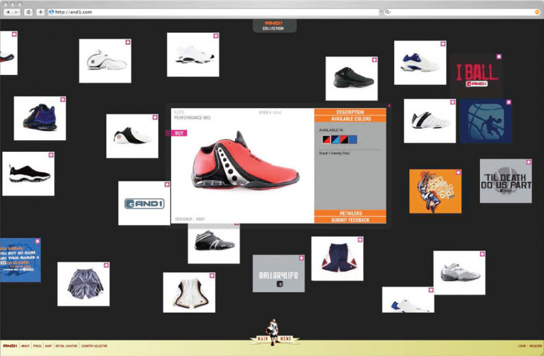Open the Submit Feedback section

(350, 220)
